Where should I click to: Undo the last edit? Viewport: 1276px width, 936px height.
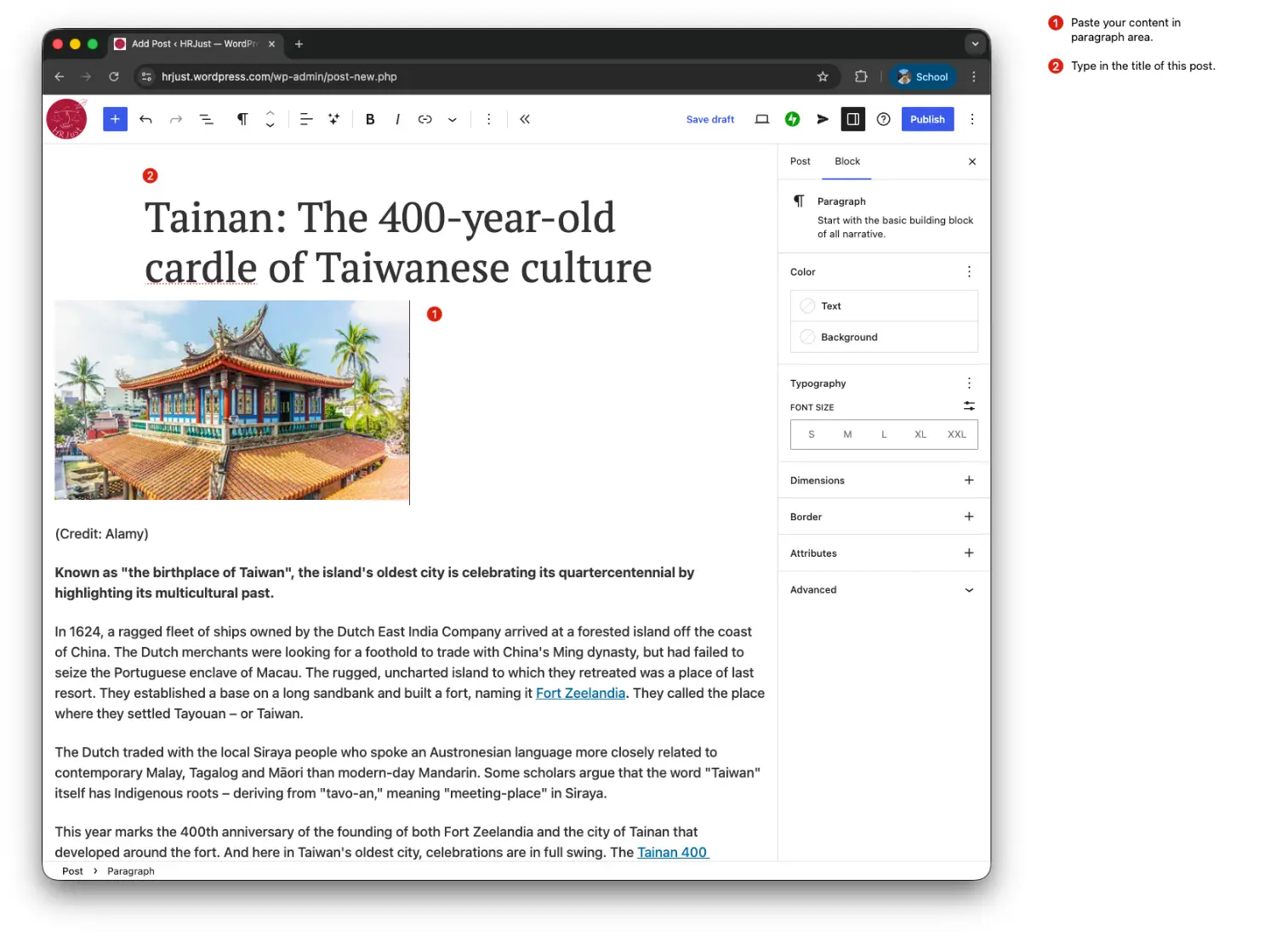[x=145, y=119]
